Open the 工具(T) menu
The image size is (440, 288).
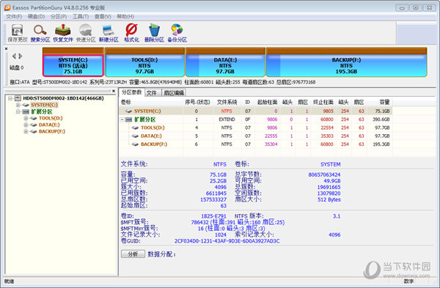(x=81, y=17)
